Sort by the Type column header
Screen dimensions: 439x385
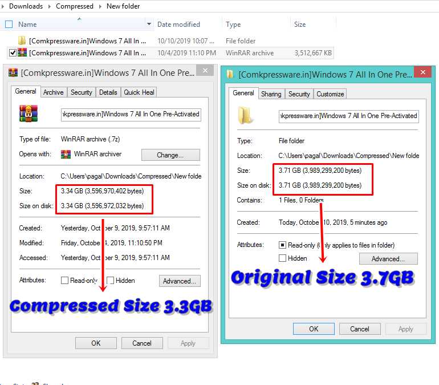pyautogui.click(x=233, y=25)
